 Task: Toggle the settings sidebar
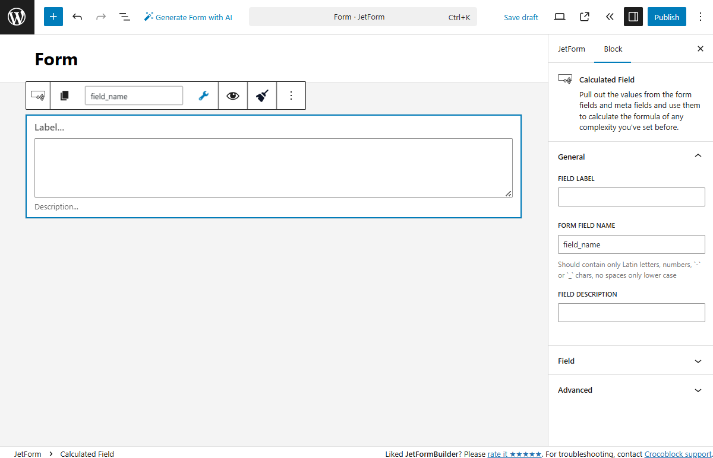pyautogui.click(x=633, y=17)
